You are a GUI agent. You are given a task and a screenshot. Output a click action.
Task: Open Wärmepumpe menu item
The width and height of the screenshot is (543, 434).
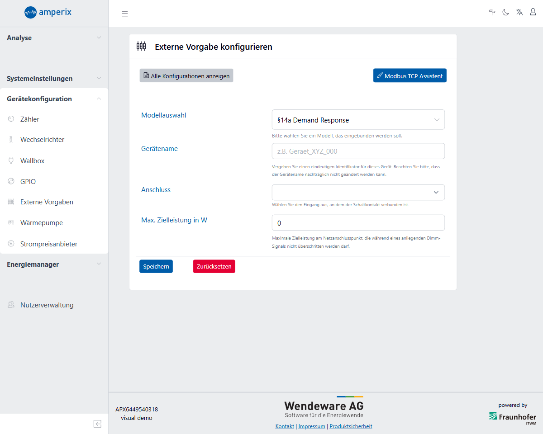coord(41,223)
